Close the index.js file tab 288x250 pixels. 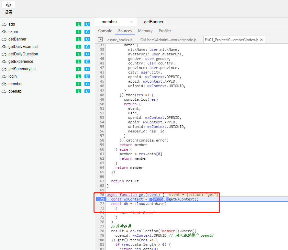coord(261,40)
